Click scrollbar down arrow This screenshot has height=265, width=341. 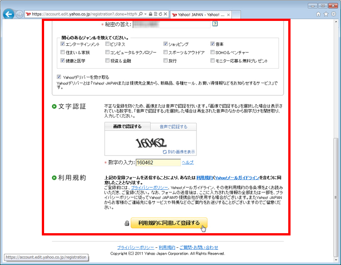pyautogui.click(x=336, y=260)
